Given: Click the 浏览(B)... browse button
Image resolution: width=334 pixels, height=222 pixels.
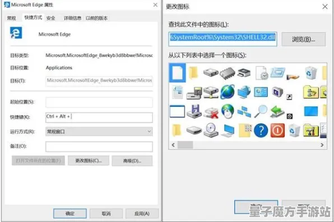Looking at the screenshot, I should tap(304, 39).
